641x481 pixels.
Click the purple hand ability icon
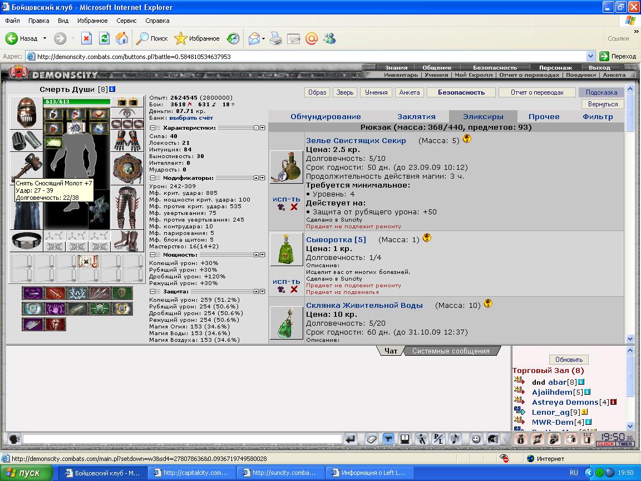[55, 309]
